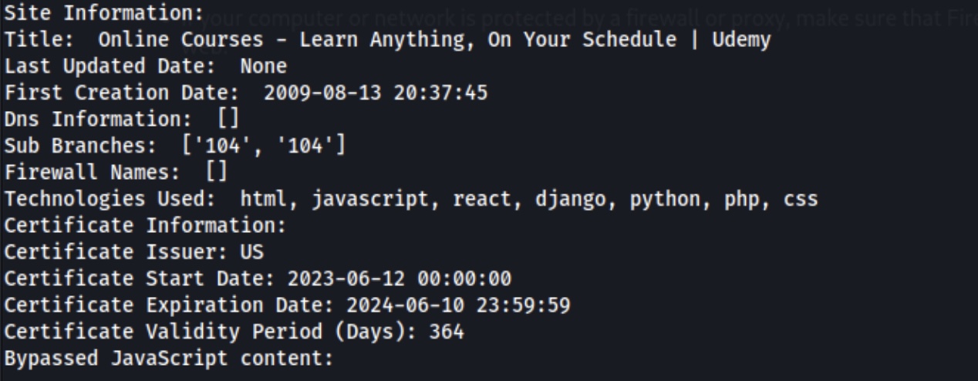Click the 'Last Updated Date: None' line

146,66
